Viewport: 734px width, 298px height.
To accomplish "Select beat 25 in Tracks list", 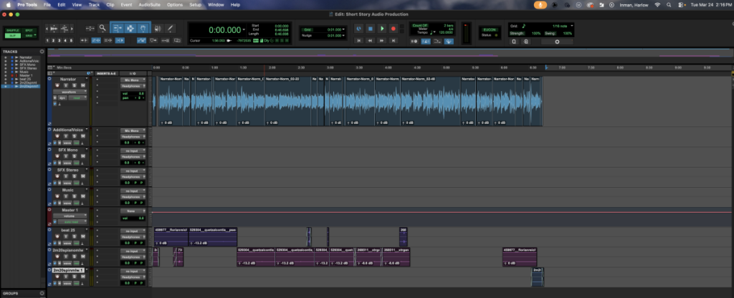I will coord(25,79).
